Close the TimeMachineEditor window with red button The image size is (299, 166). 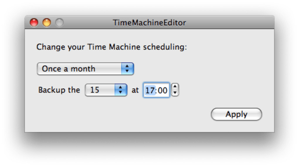point(34,23)
